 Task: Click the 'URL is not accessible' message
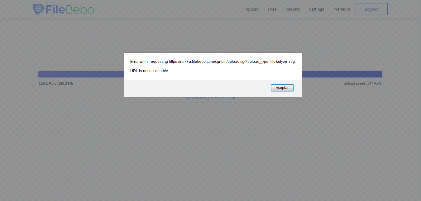click(149, 71)
